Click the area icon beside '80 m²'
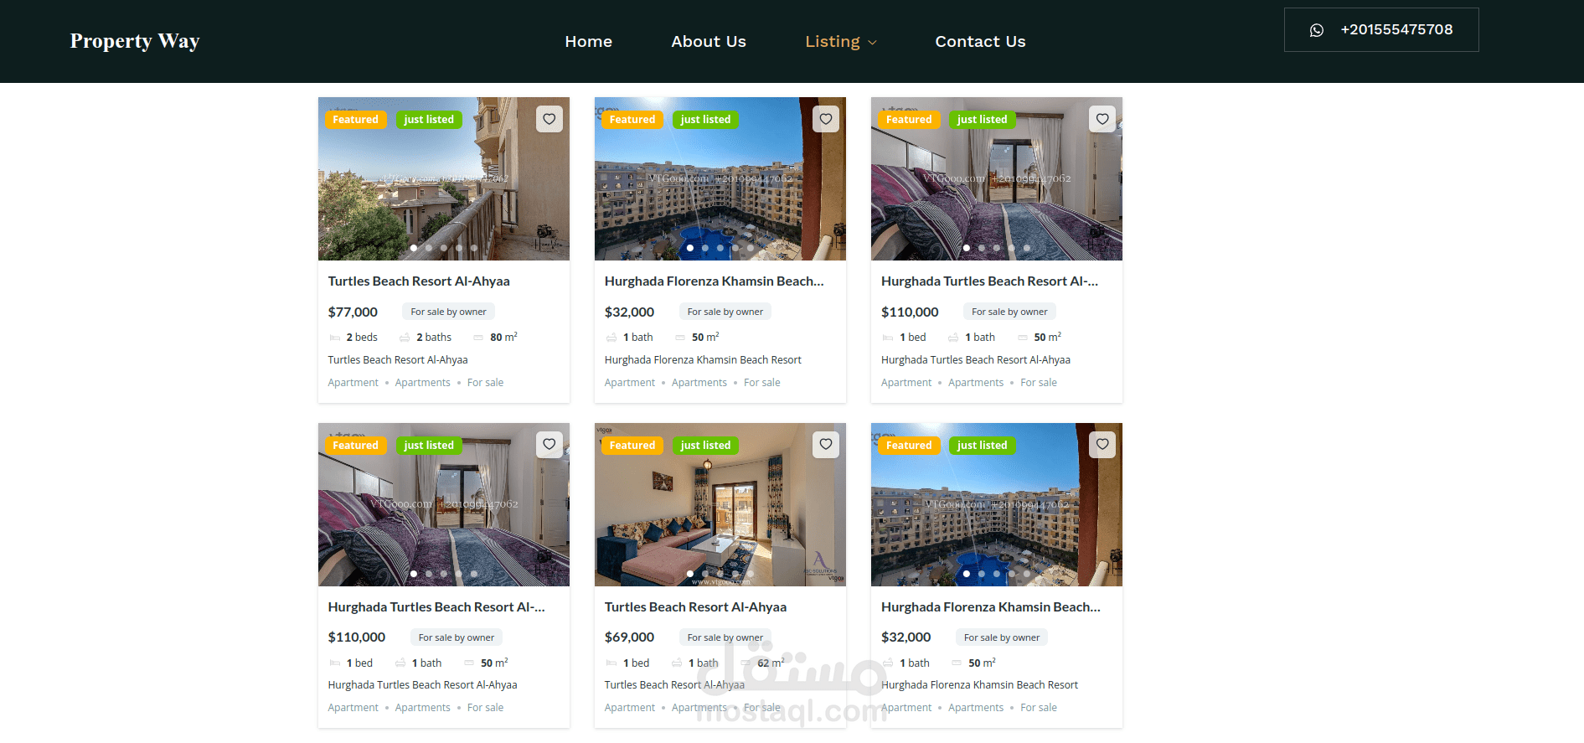This screenshot has width=1584, height=743. coord(479,338)
